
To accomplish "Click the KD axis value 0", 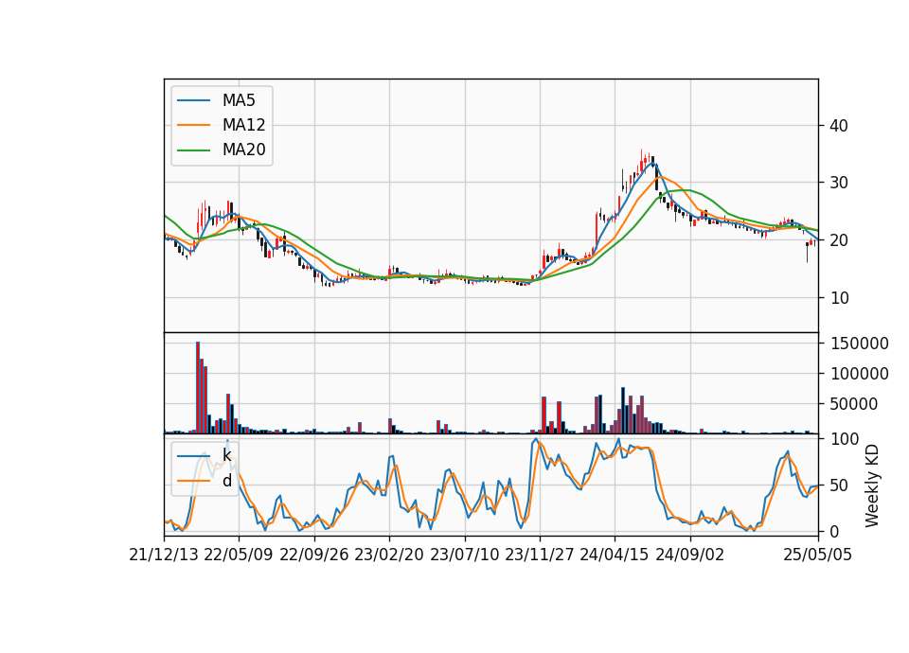I will pos(833,531).
